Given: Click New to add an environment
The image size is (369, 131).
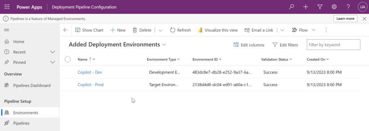Looking at the screenshot, I should 118,30.
